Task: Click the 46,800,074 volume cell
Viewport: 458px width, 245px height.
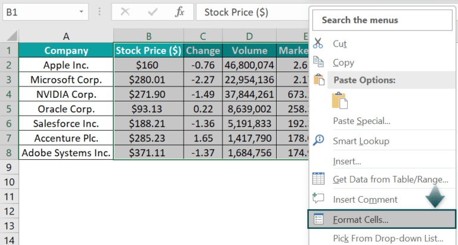Action: pyautogui.click(x=249, y=65)
